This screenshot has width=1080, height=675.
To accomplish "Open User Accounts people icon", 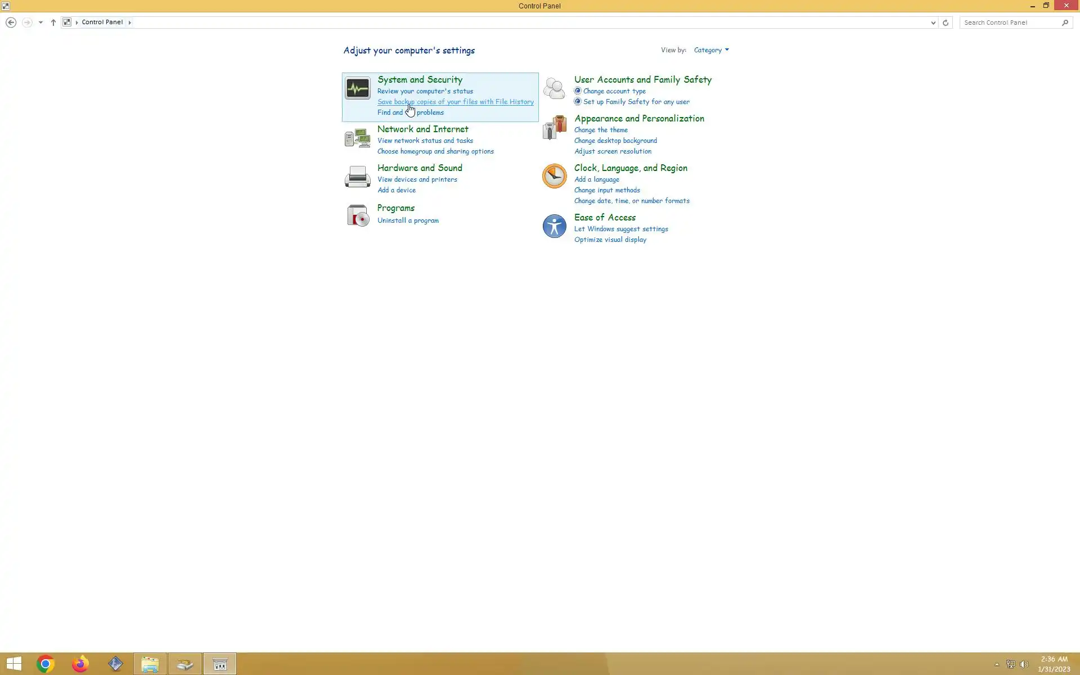I will click(x=554, y=88).
